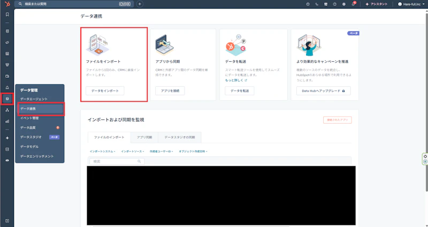Click the cloud-shaped icon in left sidebar
Screen dimensions: 428x227
7,160
